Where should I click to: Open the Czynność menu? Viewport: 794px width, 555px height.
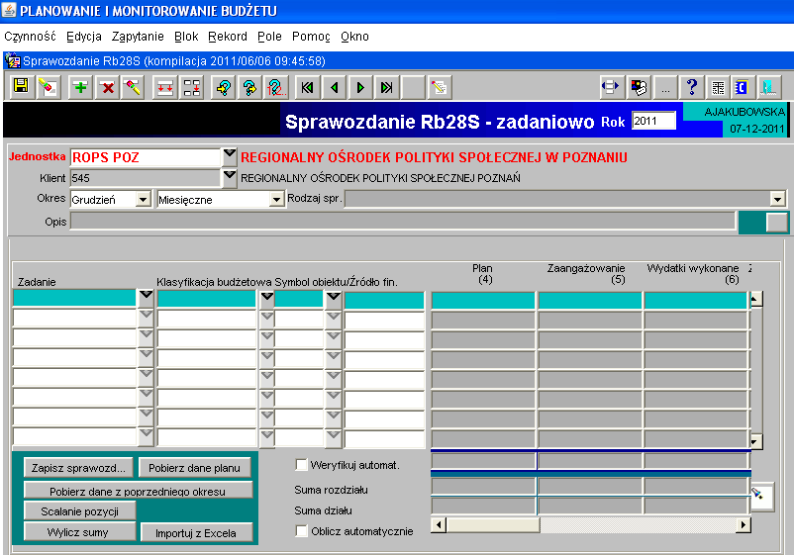click(30, 37)
